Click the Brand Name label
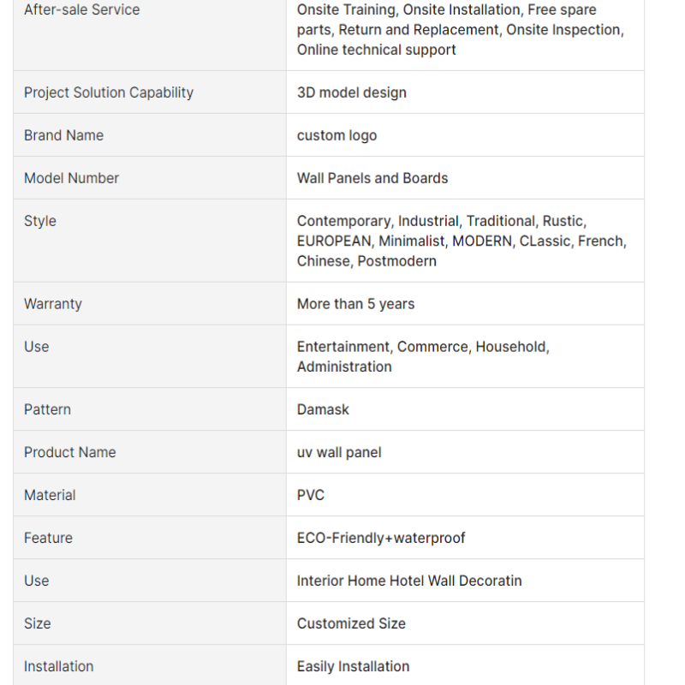The image size is (685, 685). coord(63,135)
